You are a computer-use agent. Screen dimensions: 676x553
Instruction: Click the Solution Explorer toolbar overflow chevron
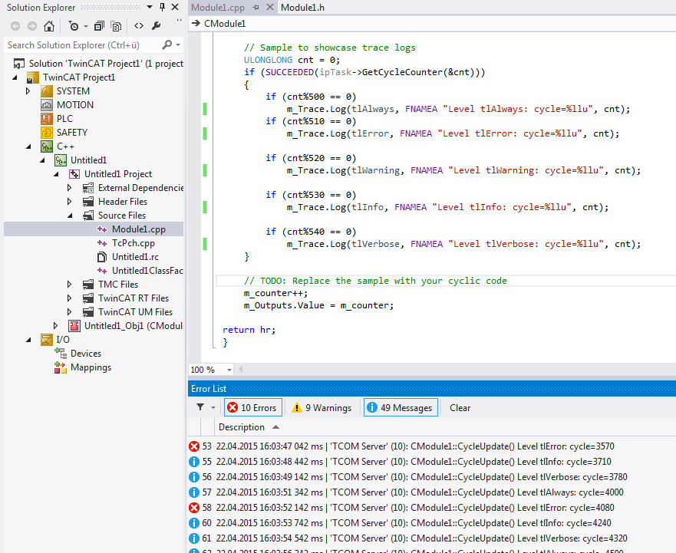tap(179, 21)
